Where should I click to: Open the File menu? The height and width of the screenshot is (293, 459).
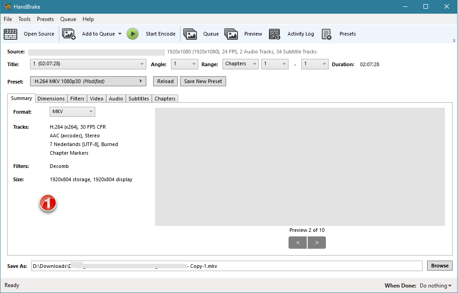(8, 19)
